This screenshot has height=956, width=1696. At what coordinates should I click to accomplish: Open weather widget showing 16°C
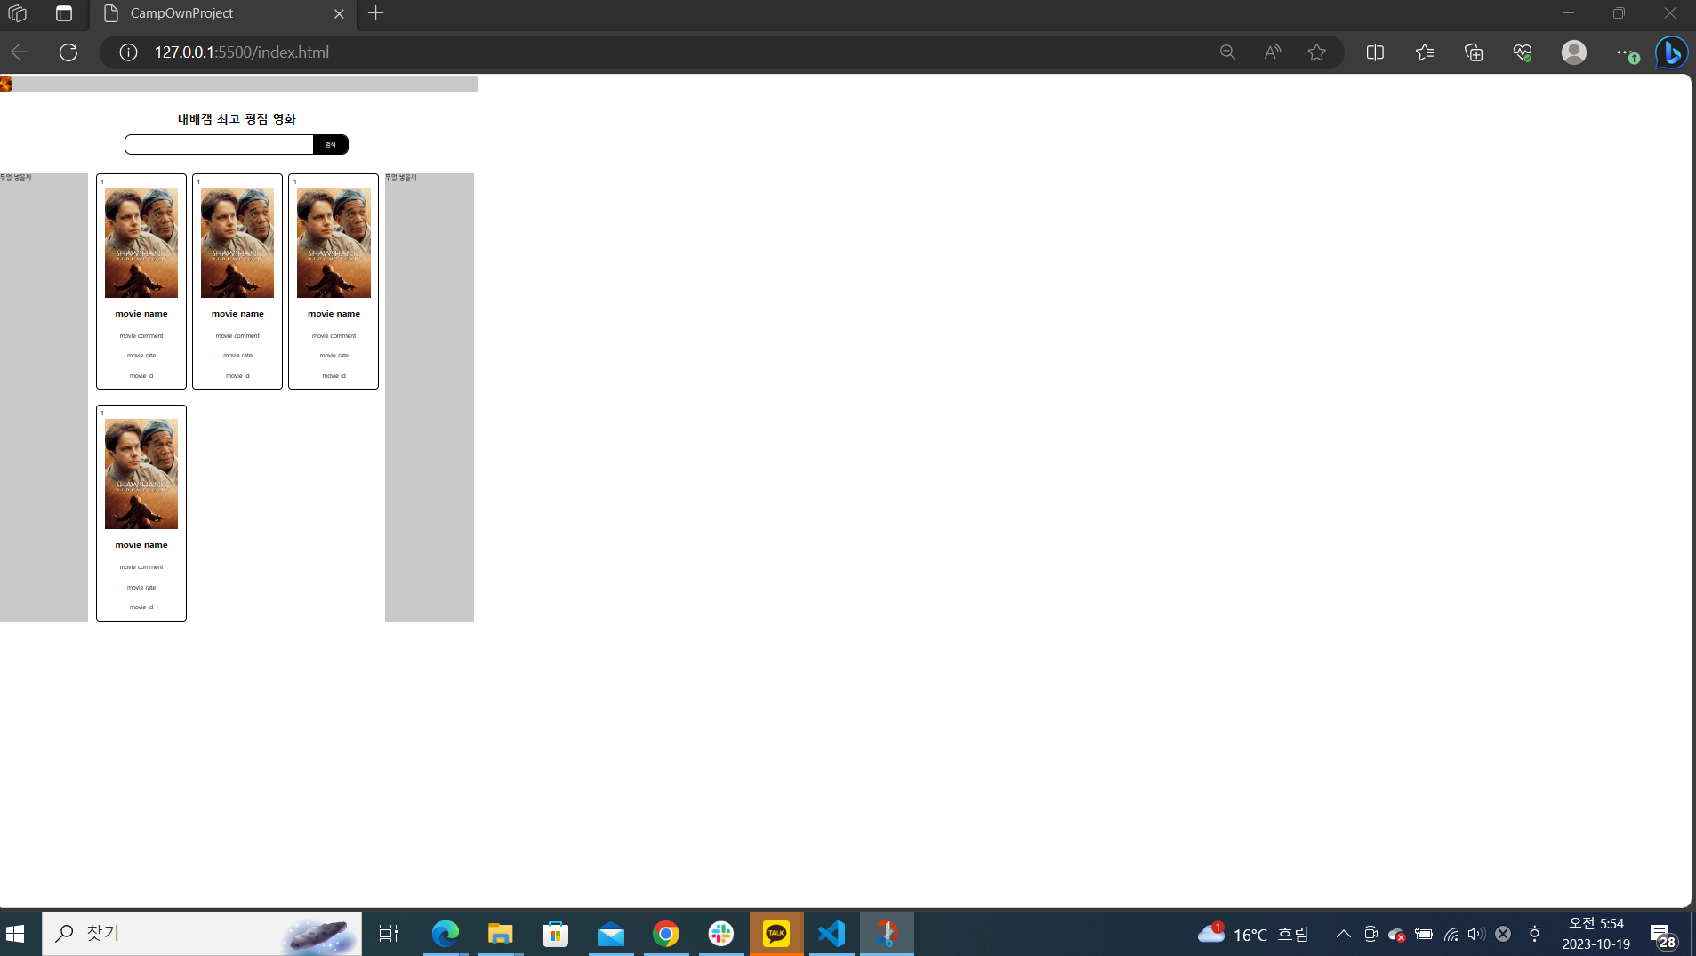(1253, 934)
